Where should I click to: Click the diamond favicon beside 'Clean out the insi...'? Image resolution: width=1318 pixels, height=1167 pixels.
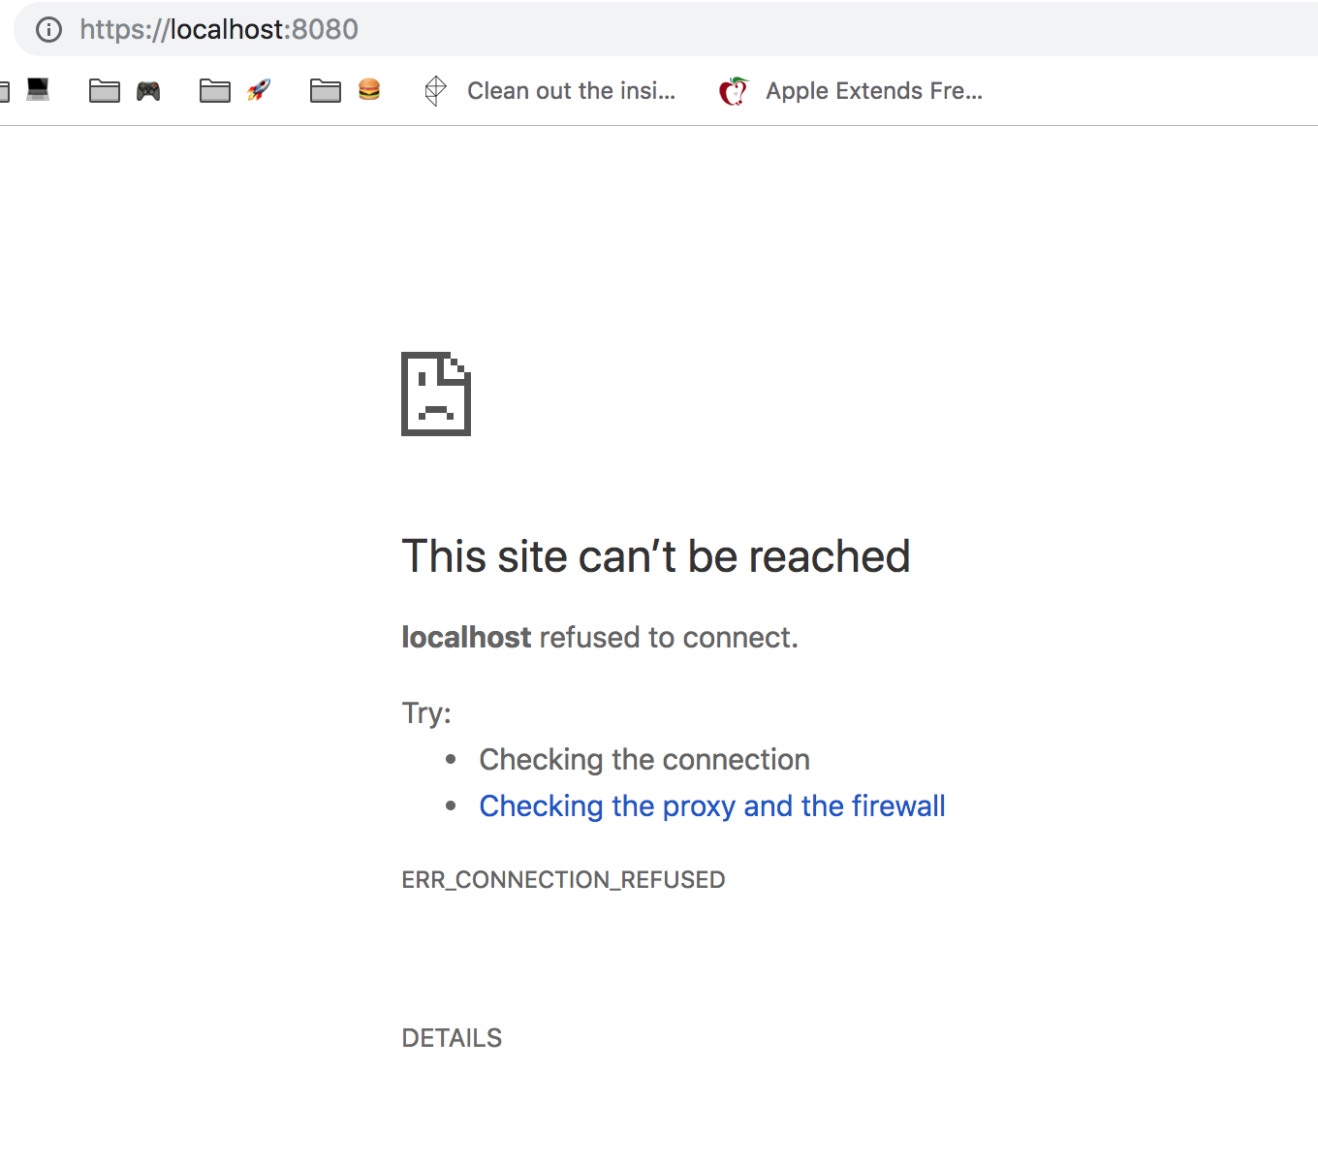(x=435, y=90)
